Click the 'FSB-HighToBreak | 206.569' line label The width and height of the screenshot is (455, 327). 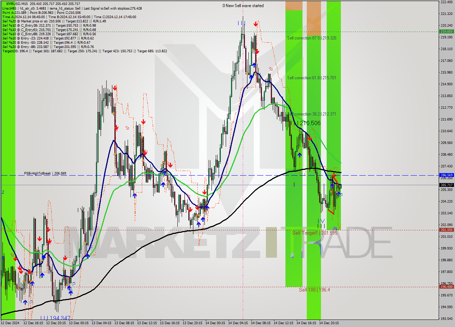(x=45, y=173)
